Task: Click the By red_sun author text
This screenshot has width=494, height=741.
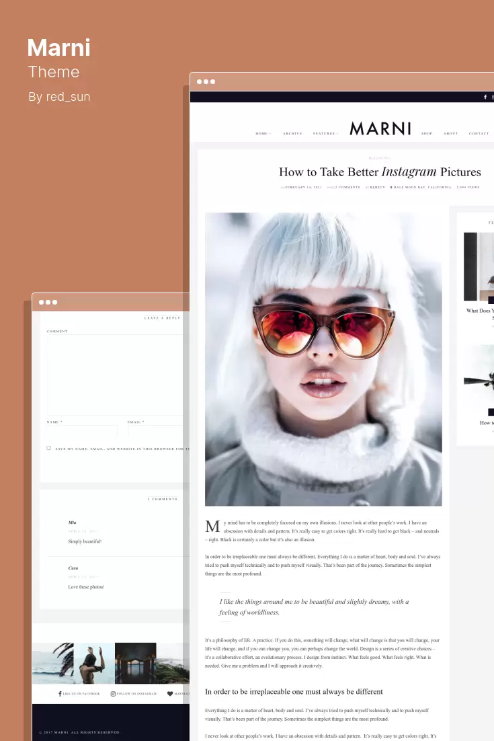Action: coord(59,97)
